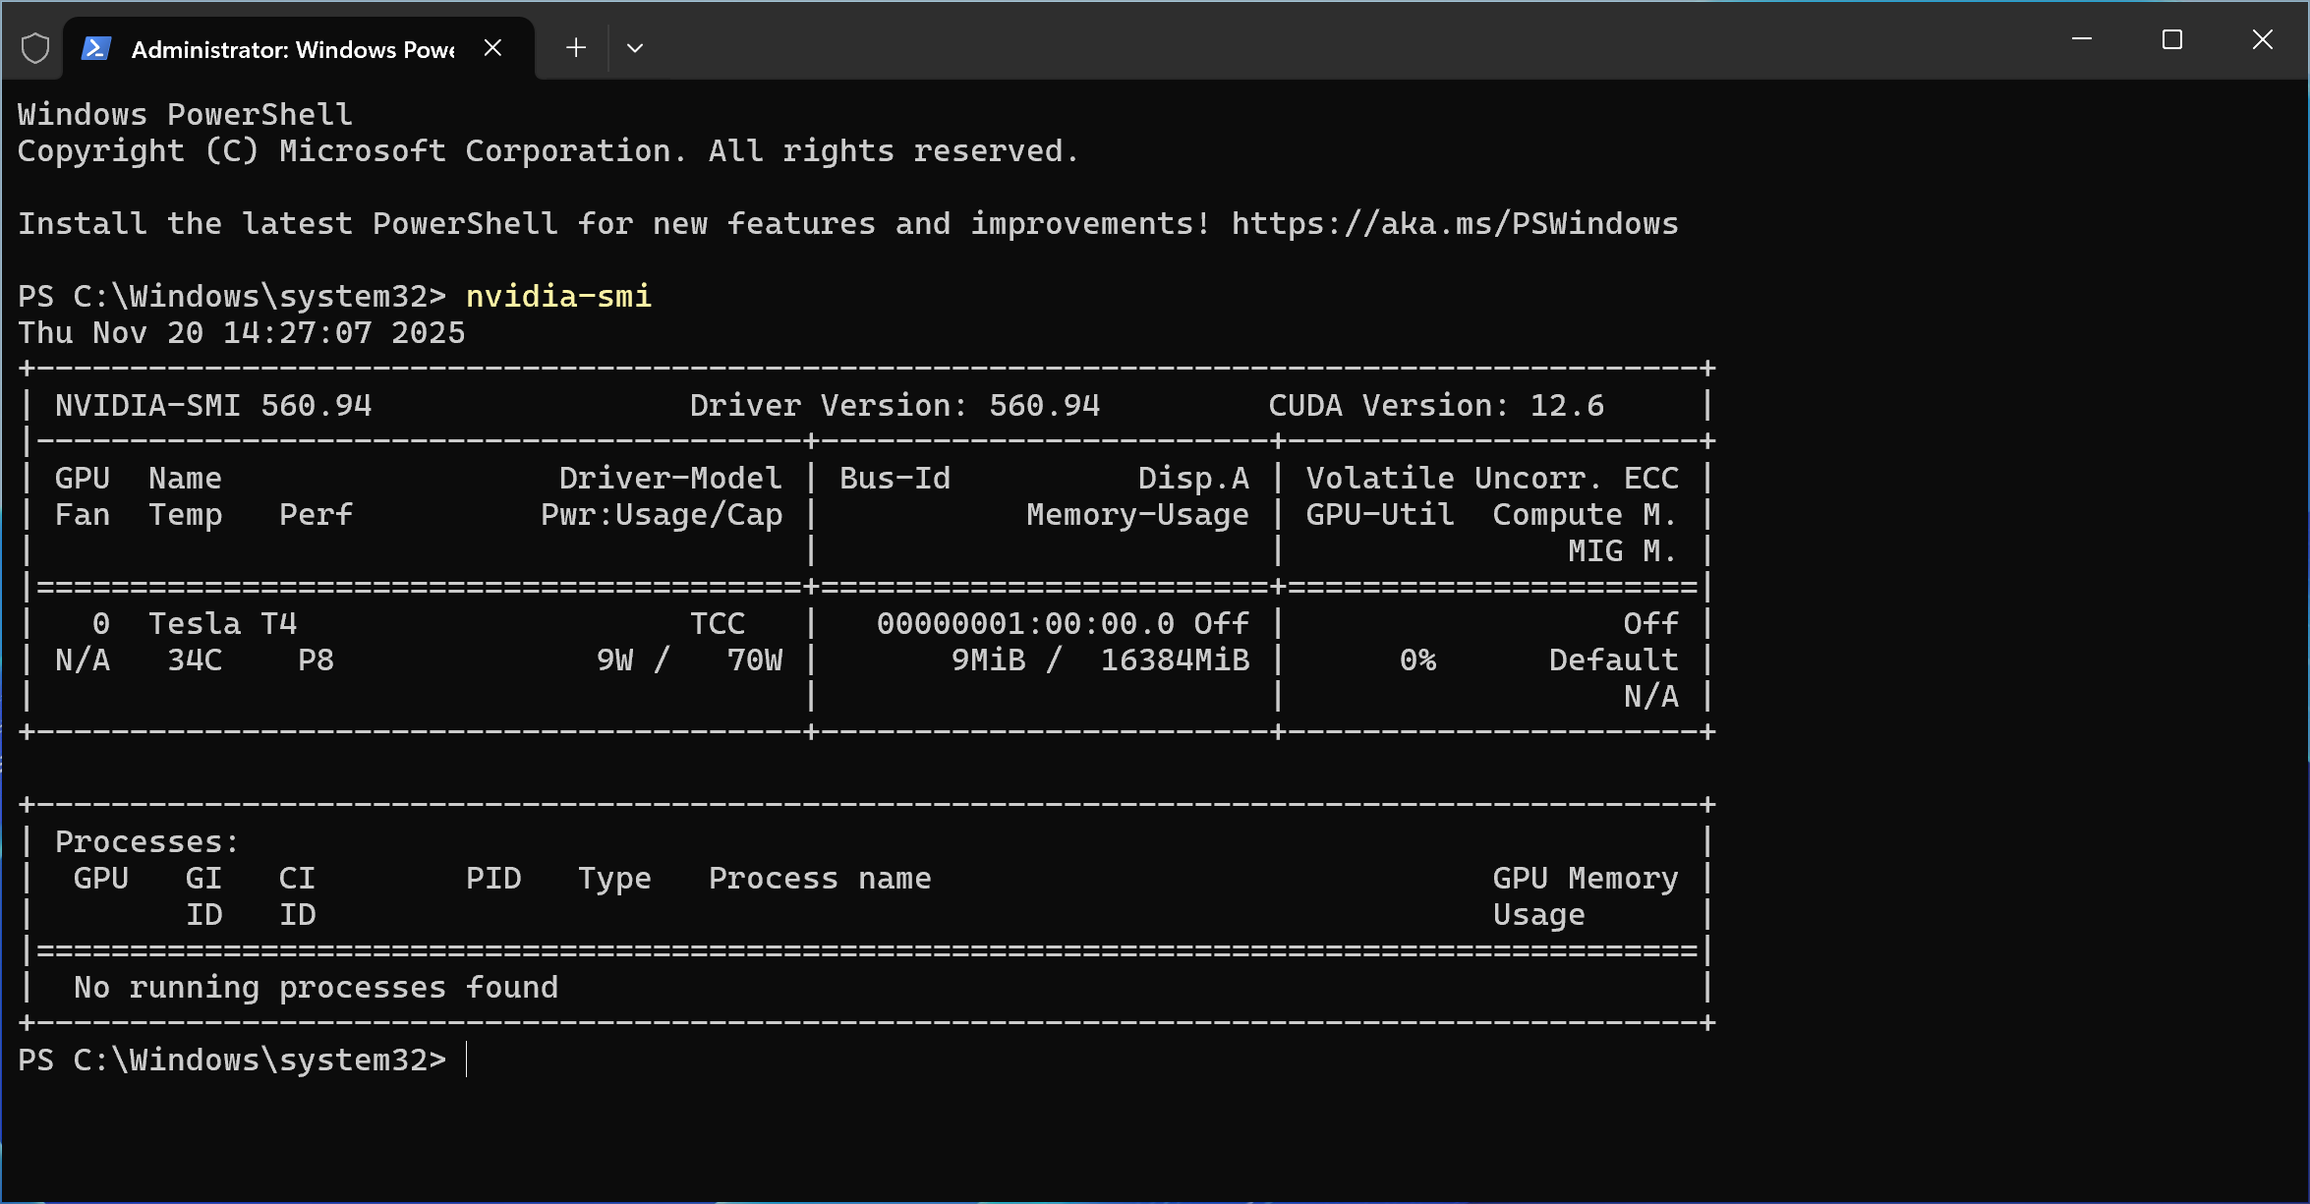Click the https://aka.ms/PSWindows link

point(1455,224)
